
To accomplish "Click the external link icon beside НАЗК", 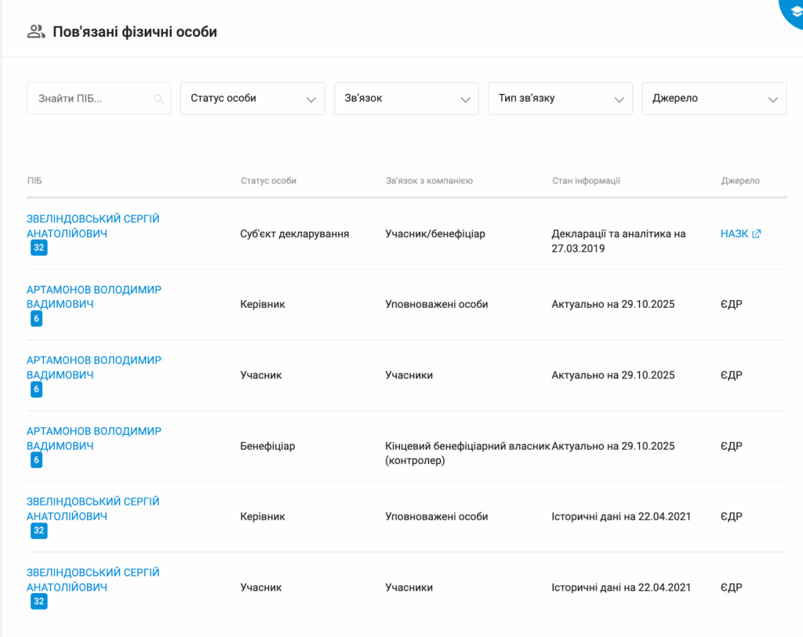I will 757,233.
